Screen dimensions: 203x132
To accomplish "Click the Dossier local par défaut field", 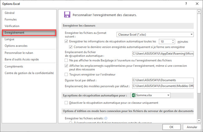I will click(x=163, y=80).
